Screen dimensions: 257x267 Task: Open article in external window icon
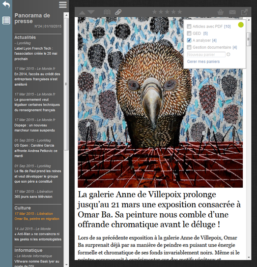[244, 12]
